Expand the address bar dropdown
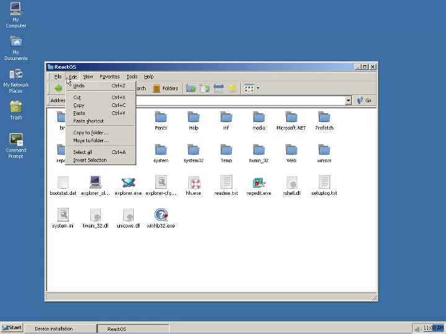This screenshot has height=334, width=446. (348, 101)
